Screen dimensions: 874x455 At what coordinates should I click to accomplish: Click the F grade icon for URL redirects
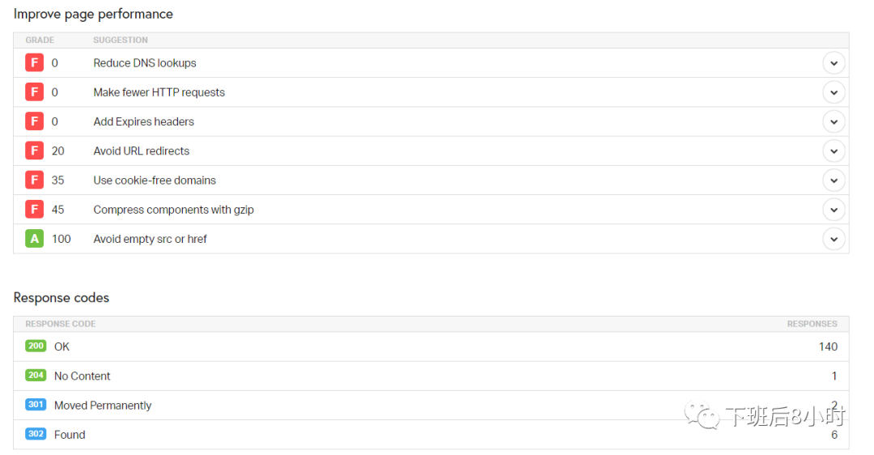point(35,151)
